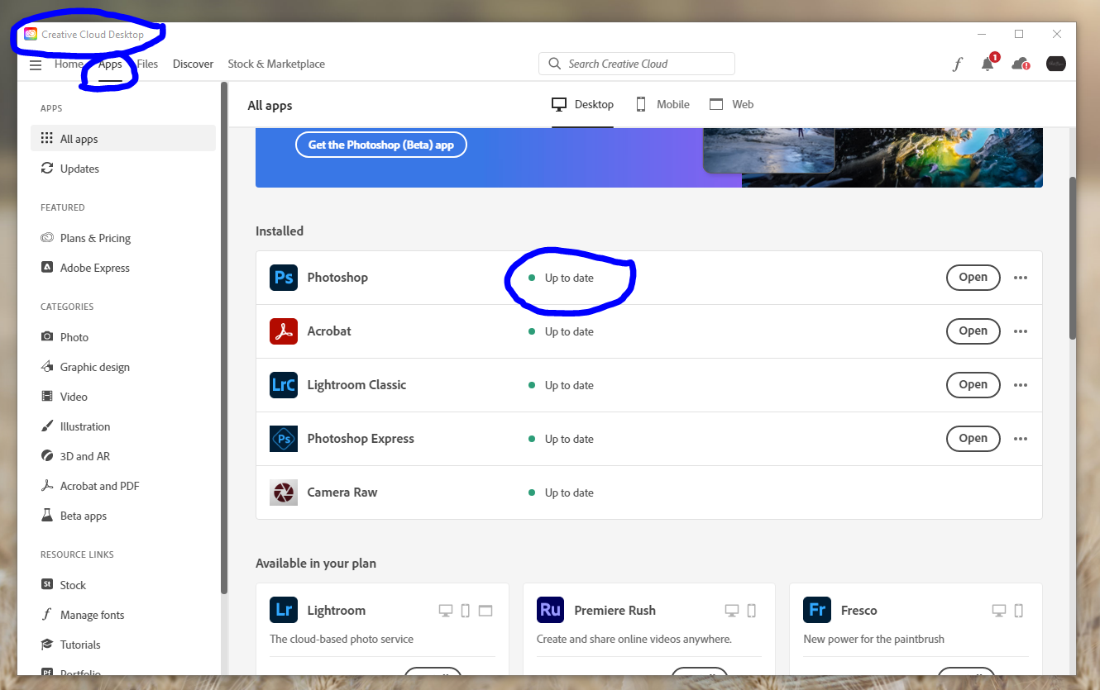The width and height of the screenshot is (1100, 690).
Task: Click the desktop device icon on Premiere Rush card
Action: (732, 611)
